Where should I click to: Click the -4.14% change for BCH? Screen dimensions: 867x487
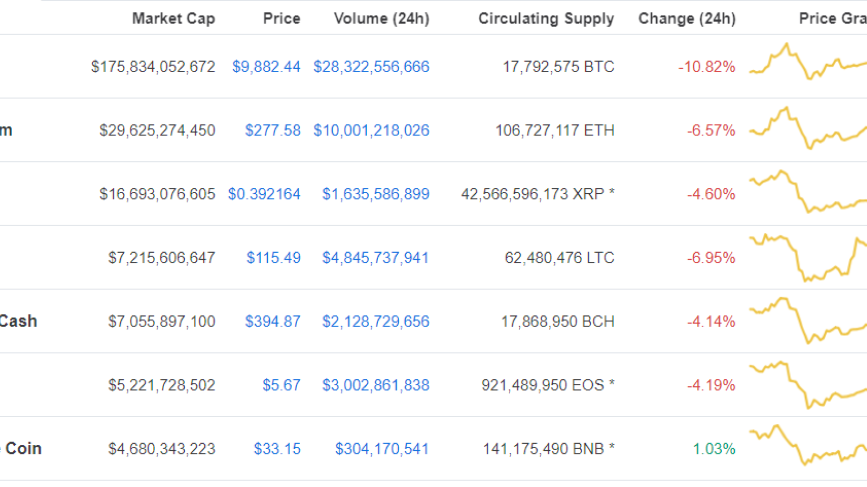point(711,321)
